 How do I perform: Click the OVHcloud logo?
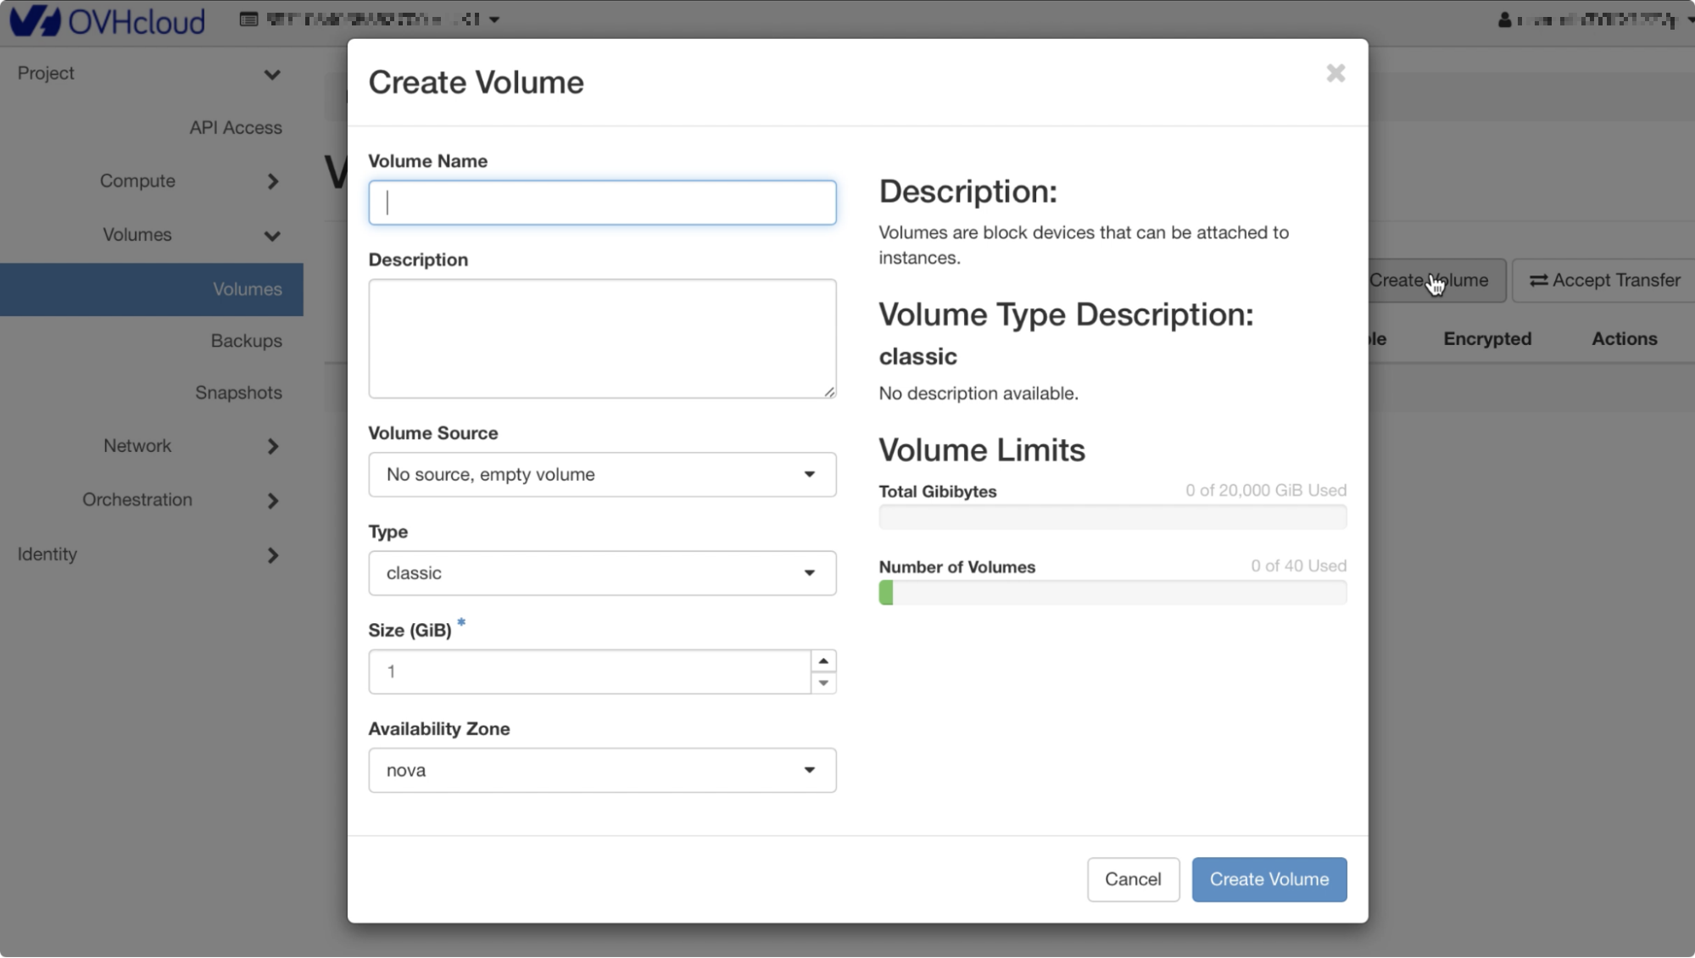(108, 20)
